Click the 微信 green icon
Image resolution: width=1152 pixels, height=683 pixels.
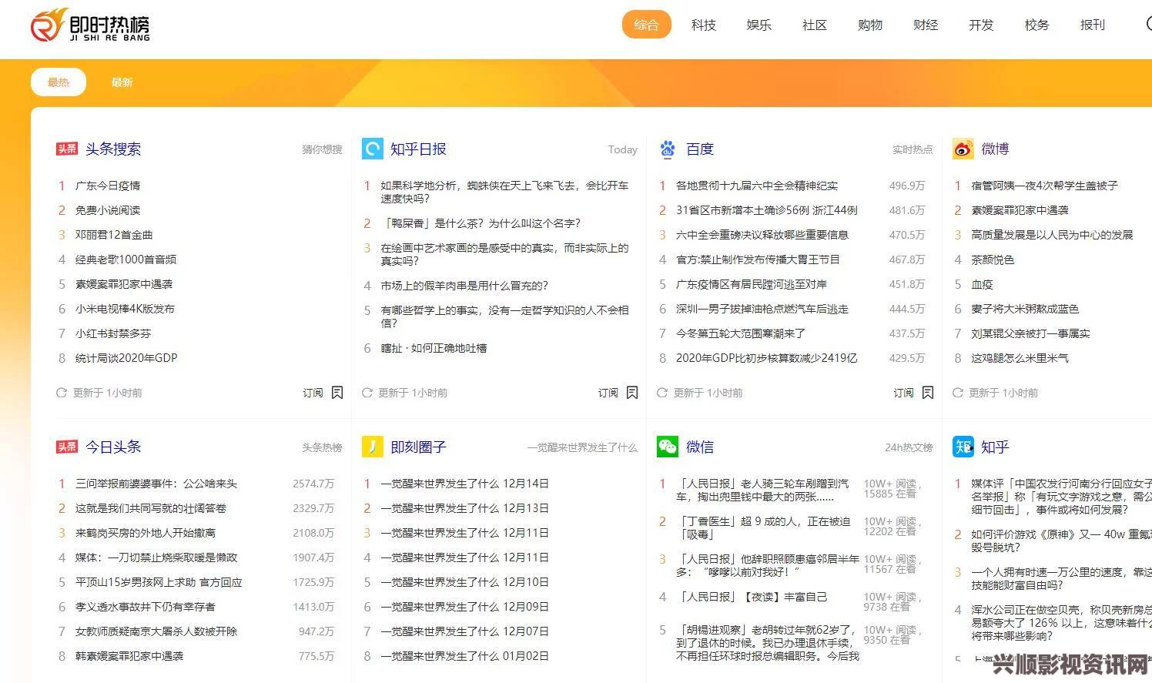pyautogui.click(x=668, y=447)
